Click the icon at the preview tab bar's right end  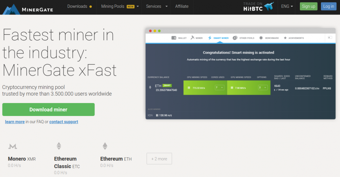point(330,38)
